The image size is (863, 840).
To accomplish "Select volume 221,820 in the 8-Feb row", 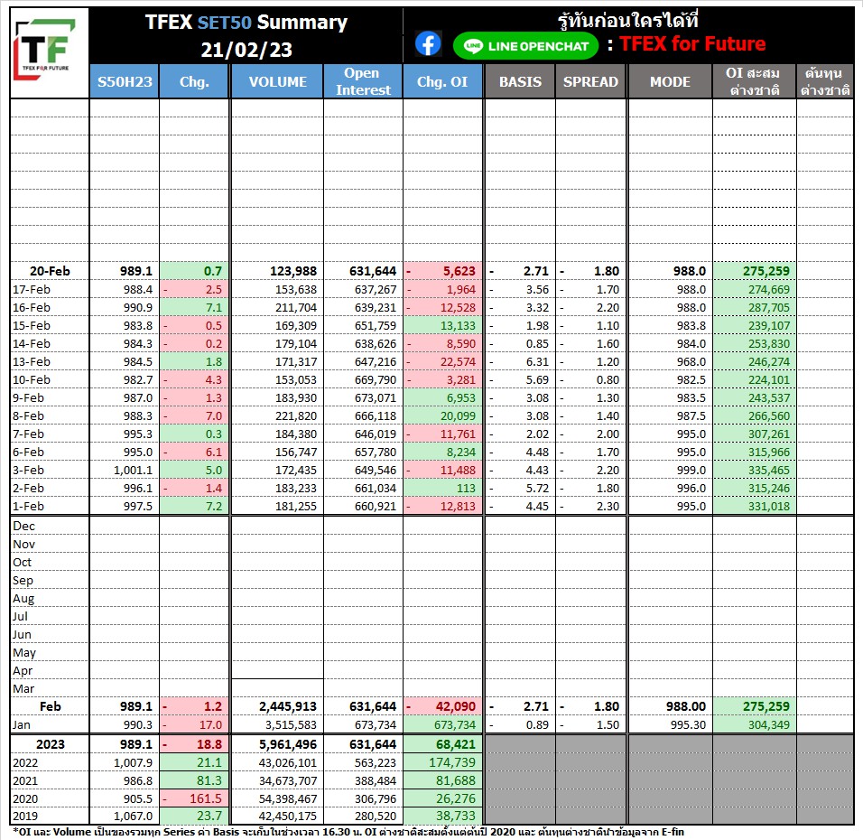I will tap(296, 415).
